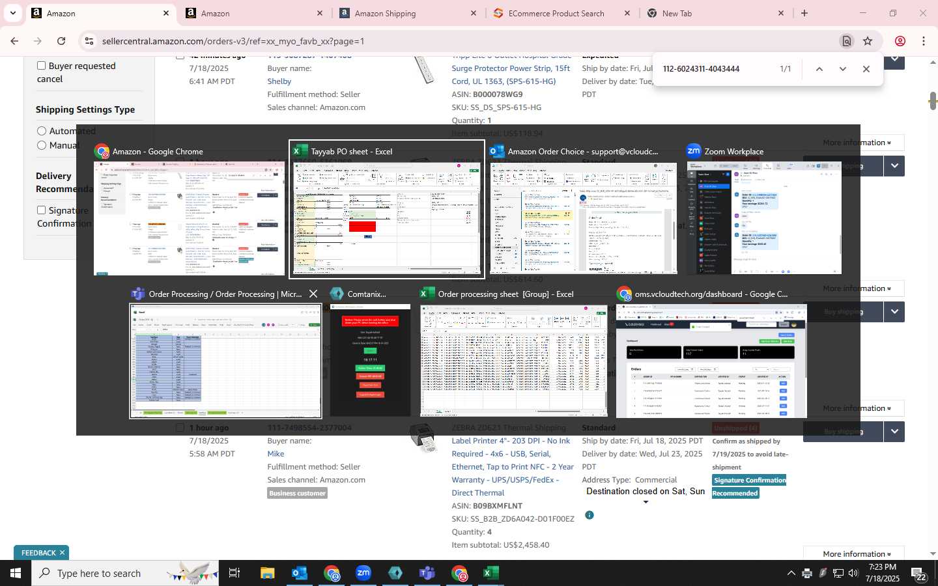
Task: Open the FEEDBACK button
Action: (x=38, y=553)
